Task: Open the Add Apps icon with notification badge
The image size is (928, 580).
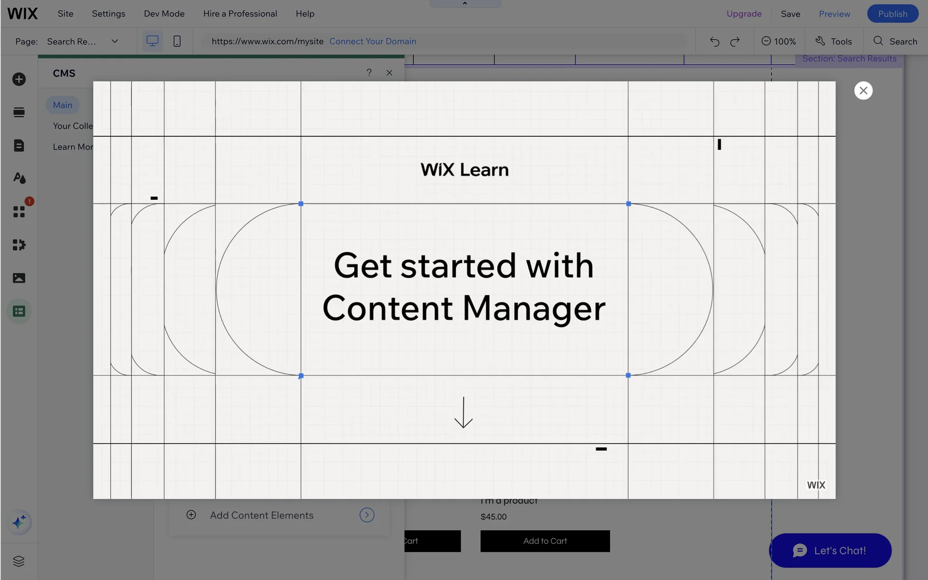Action: 19,212
